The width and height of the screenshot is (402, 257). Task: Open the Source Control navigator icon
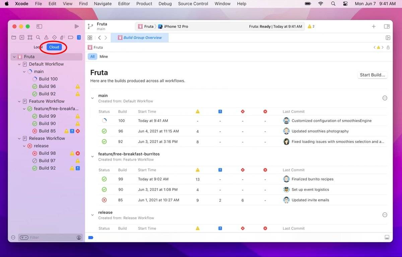tap(22, 37)
